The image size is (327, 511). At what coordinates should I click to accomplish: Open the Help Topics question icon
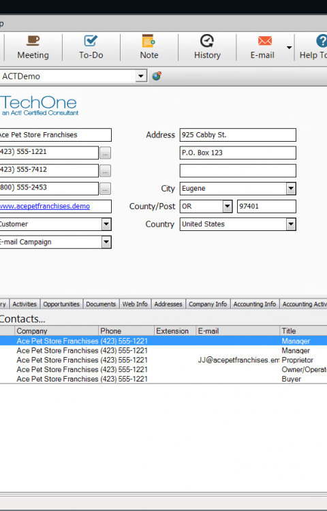click(x=322, y=41)
